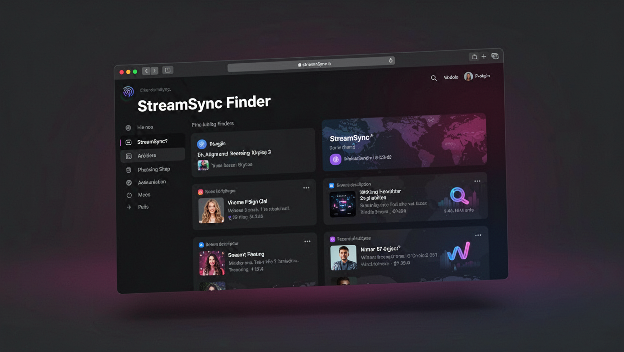
Task: Select the home icon in the sidebar
Action: coord(129,127)
